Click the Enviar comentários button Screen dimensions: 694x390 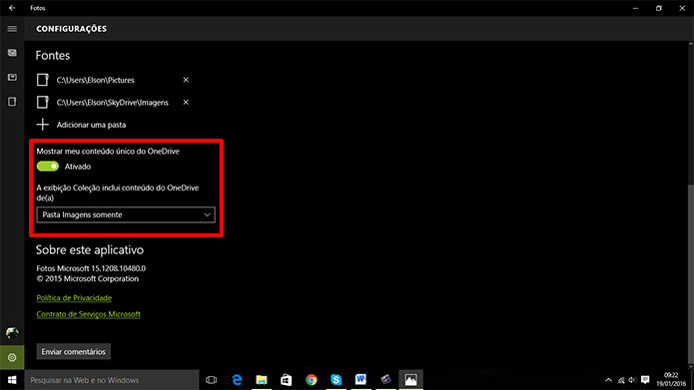click(x=74, y=351)
